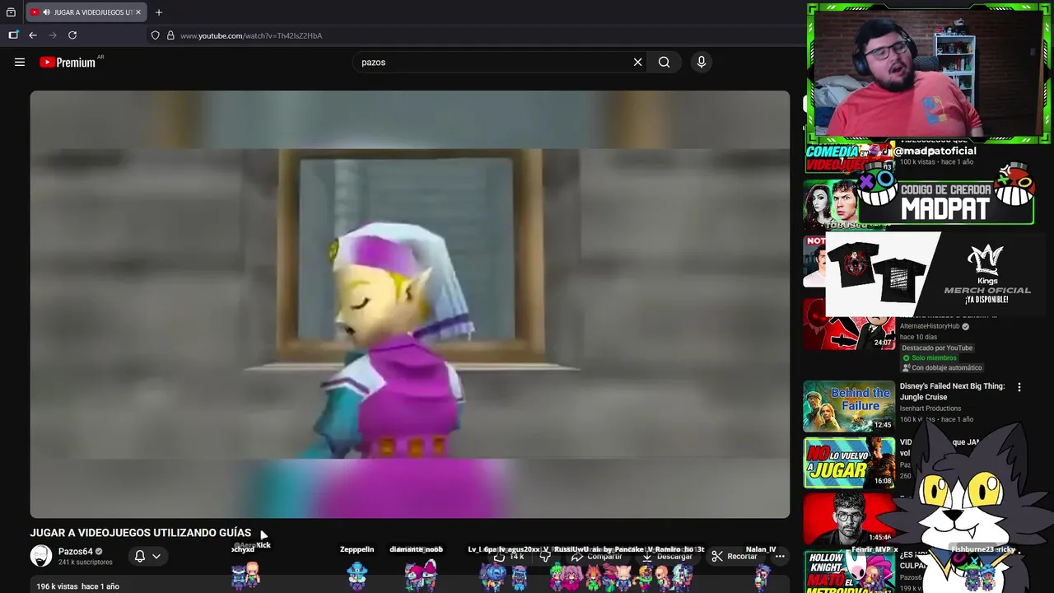Go forward in browser history

(53, 35)
